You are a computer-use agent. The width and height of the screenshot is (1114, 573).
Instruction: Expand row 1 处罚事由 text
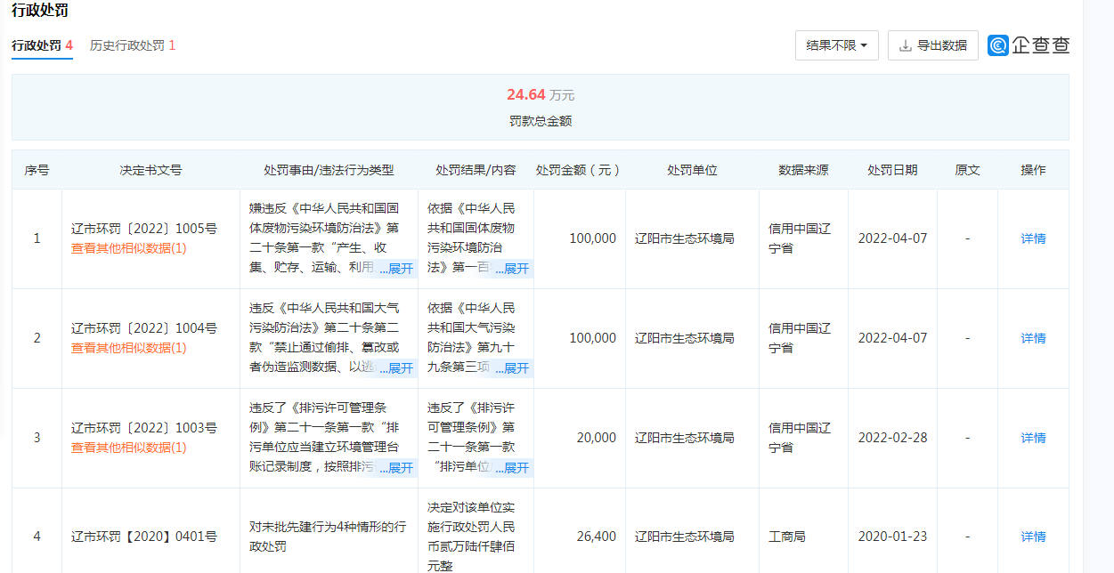396,269
